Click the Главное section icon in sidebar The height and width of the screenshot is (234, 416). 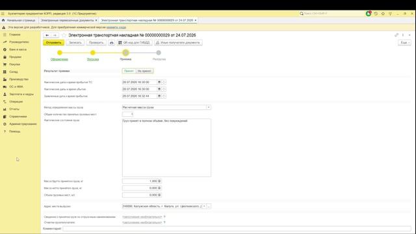(5, 34)
